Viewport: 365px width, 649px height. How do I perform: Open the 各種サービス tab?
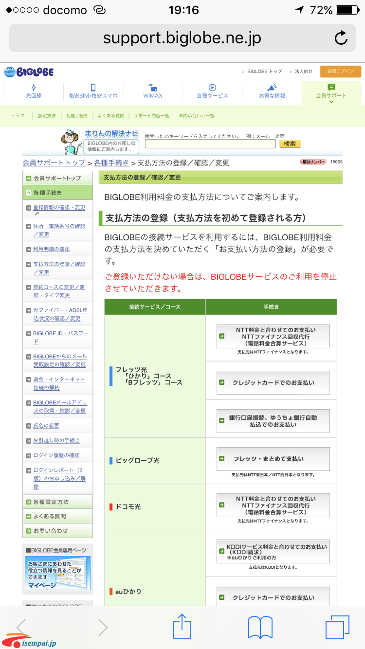[212, 91]
